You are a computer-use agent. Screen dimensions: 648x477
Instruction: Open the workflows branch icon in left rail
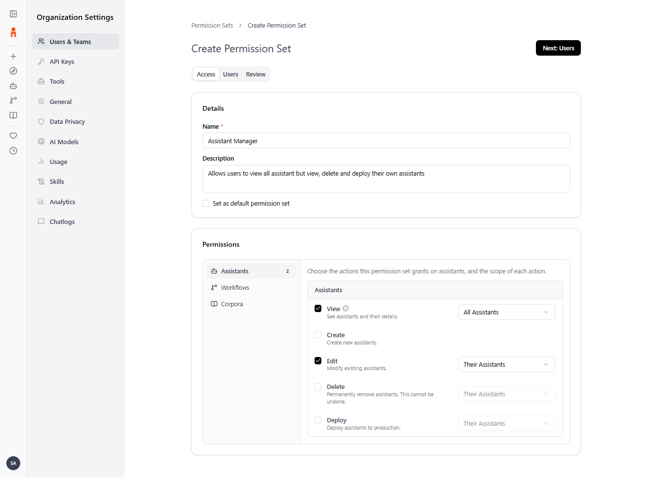pyautogui.click(x=14, y=101)
